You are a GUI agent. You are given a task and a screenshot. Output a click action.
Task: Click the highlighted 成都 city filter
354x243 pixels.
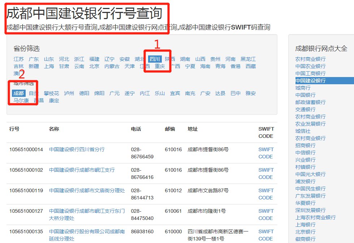point(18,93)
